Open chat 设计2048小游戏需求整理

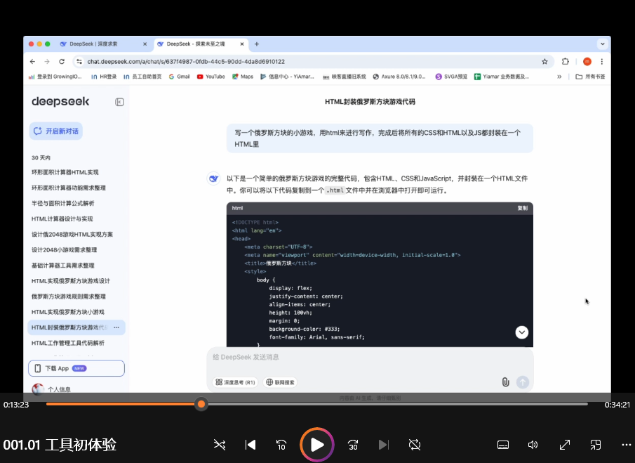65,249
